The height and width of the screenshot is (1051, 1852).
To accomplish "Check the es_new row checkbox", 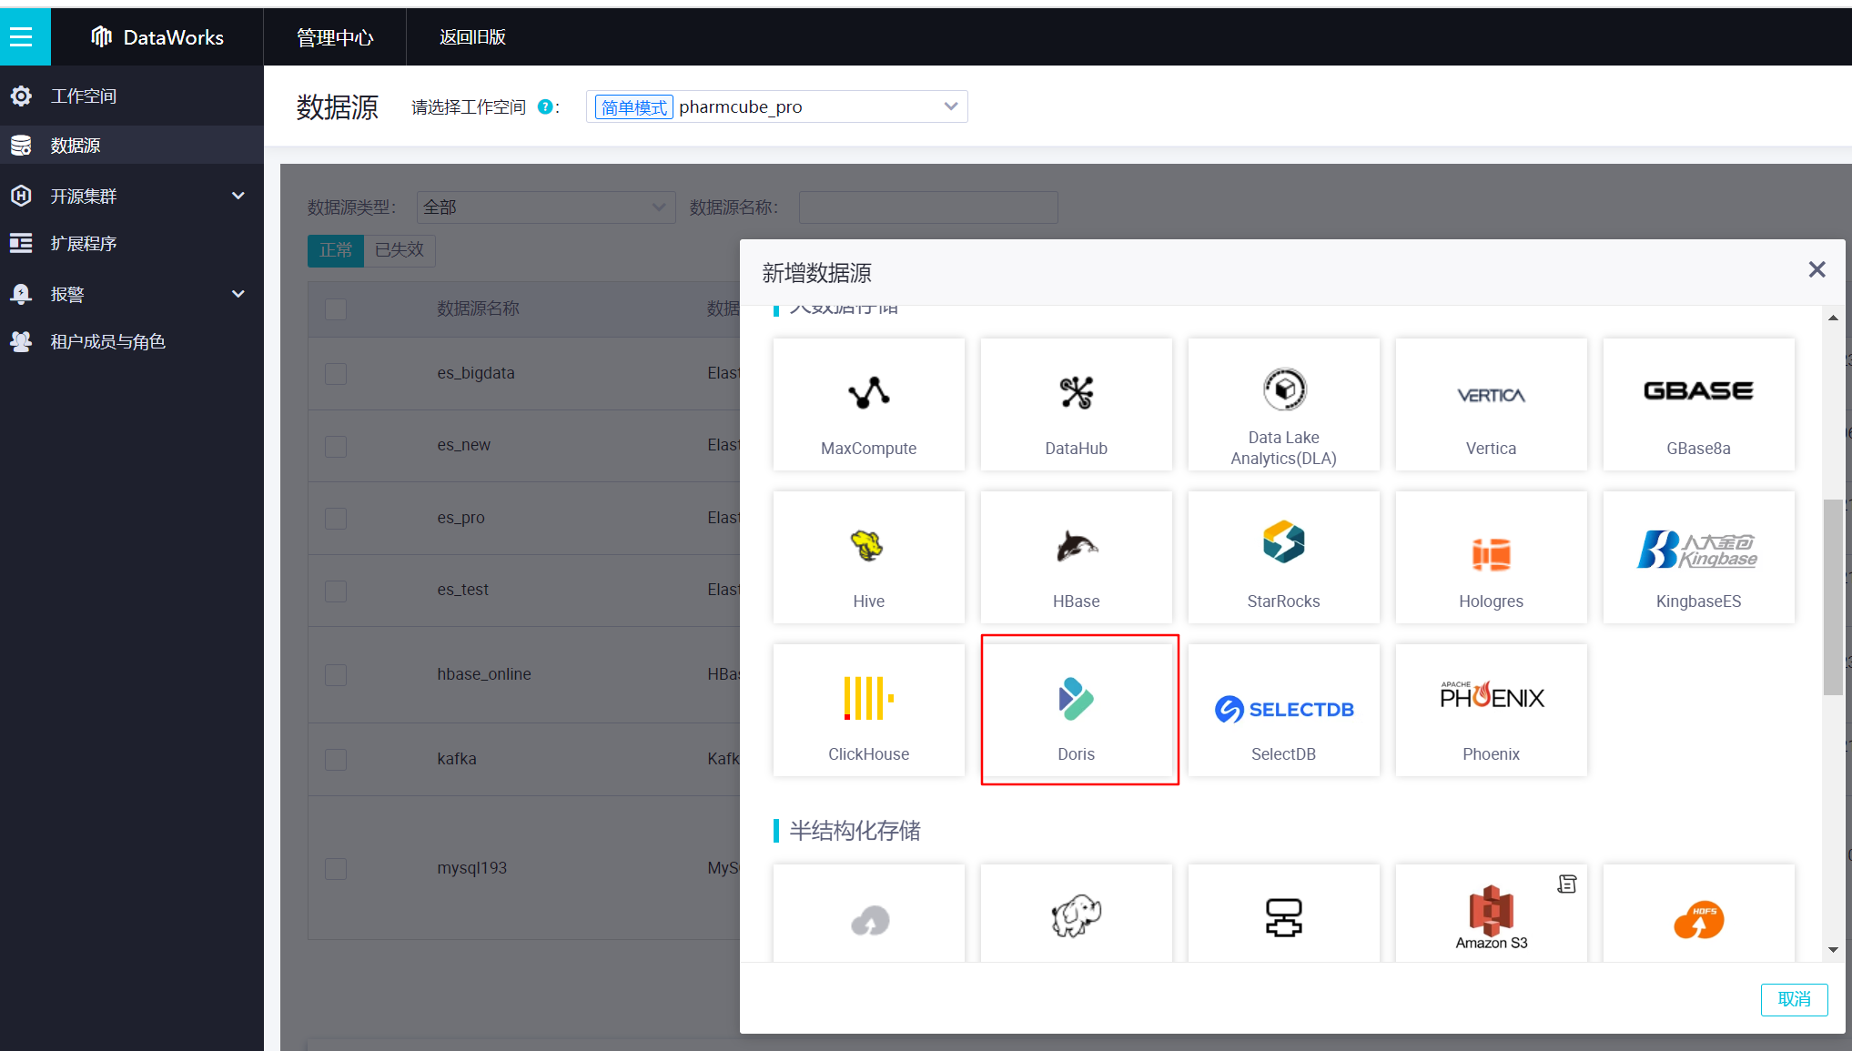I will pyautogui.click(x=336, y=446).
